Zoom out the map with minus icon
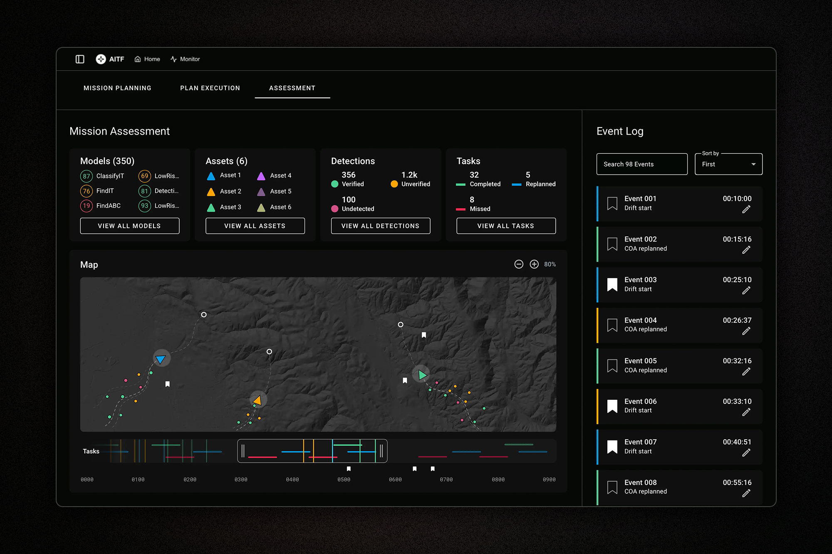 click(518, 264)
